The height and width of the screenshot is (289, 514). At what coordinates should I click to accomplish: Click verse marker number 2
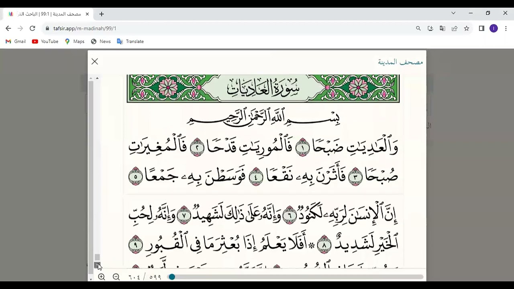click(197, 147)
